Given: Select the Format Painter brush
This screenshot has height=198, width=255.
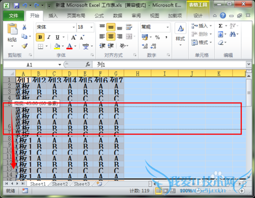Looking at the screenshot, I should pos(24,46).
